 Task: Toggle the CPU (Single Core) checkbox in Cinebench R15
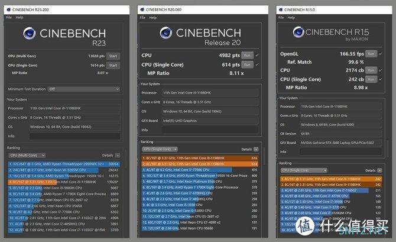(381, 79)
